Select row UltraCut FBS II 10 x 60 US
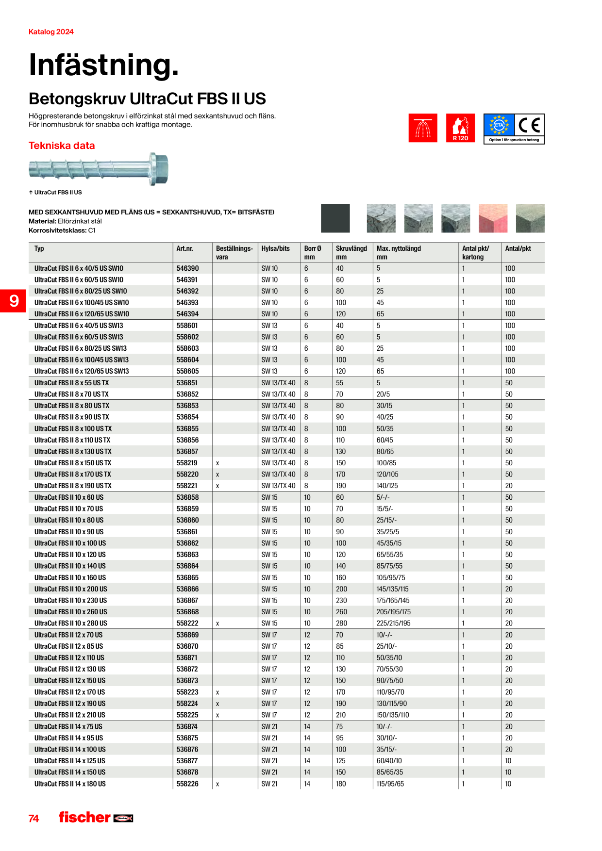The height and width of the screenshot is (851, 602). (286, 497)
